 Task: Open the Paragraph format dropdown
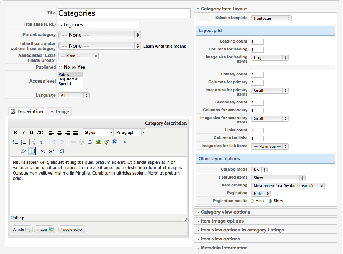click(130, 132)
